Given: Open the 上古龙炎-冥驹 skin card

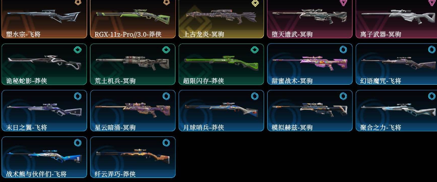Looking at the screenshot, I should pos(221,19).
